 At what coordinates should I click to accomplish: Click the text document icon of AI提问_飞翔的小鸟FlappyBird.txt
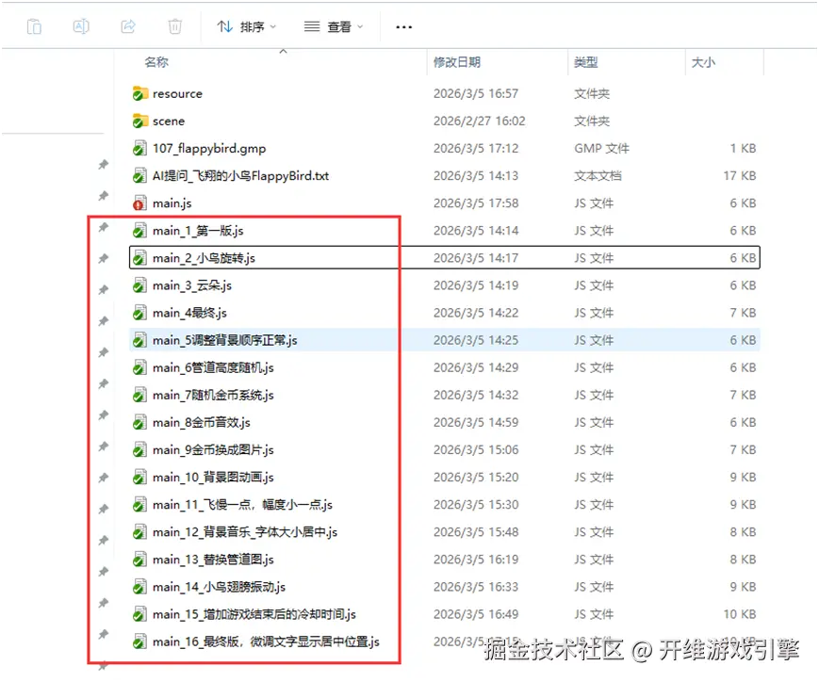tap(139, 175)
